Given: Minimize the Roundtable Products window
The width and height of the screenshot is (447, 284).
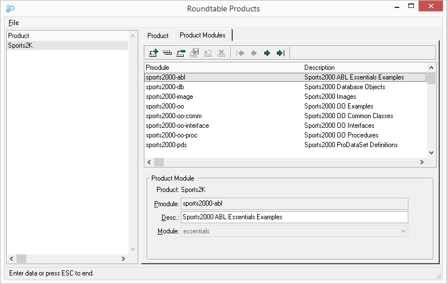Looking at the screenshot, I should [397, 6].
